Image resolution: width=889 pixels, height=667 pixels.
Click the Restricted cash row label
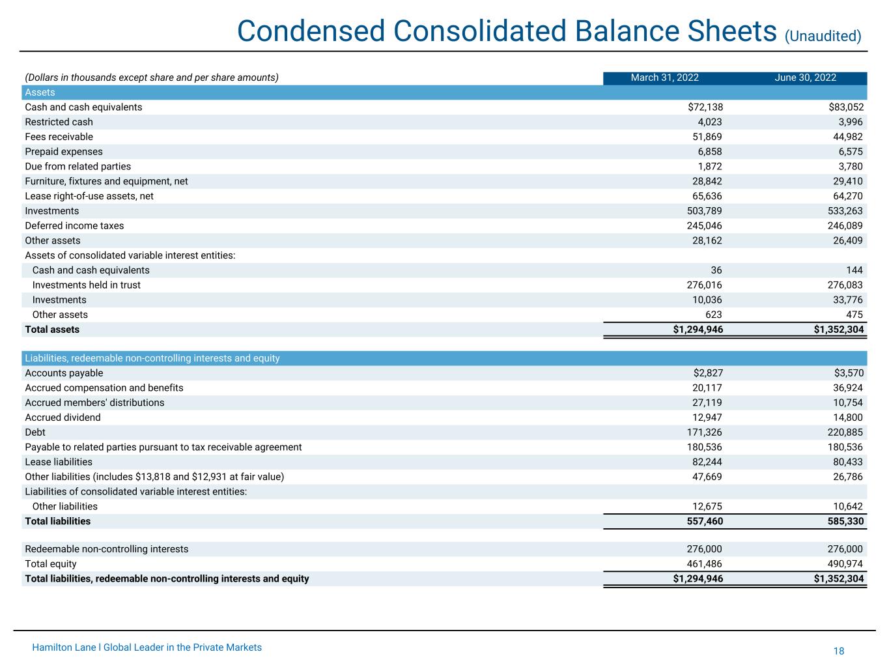tap(59, 122)
